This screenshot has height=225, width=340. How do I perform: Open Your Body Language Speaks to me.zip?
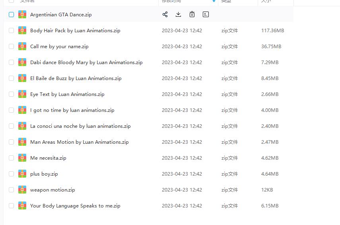(x=75, y=206)
